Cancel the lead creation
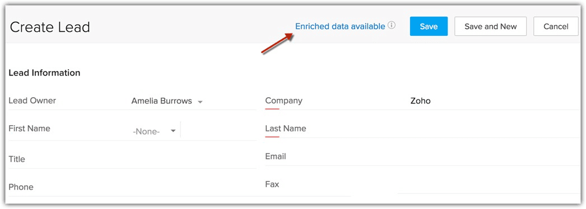The height and width of the screenshot is (209, 586). click(x=556, y=26)
